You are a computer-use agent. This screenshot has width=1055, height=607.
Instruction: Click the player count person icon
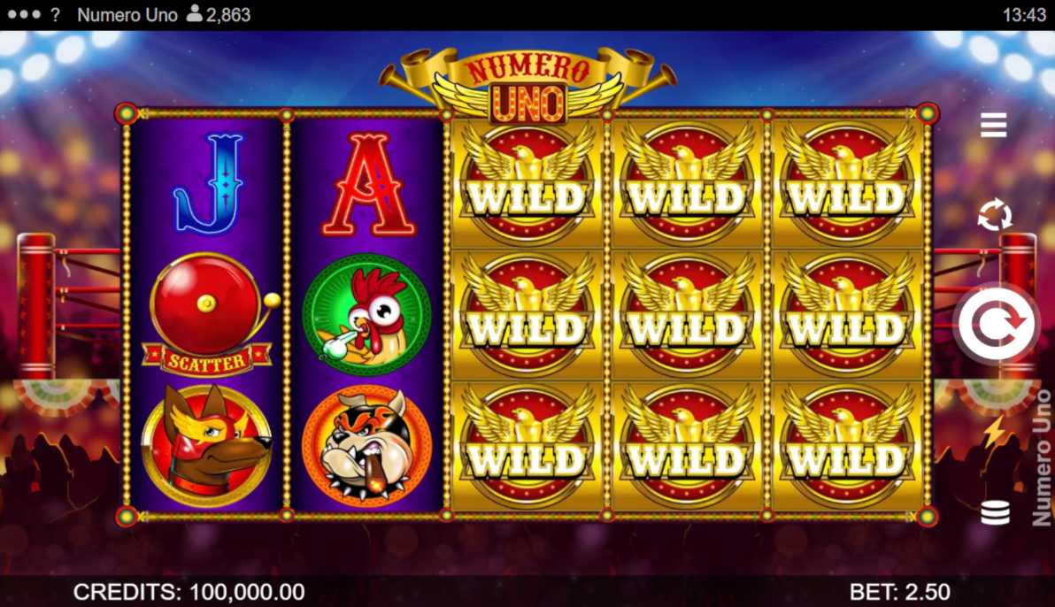[x=195, y=13]
